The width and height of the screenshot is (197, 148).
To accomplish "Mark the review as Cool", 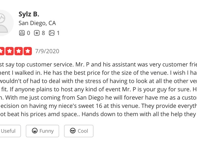I will coord(79,131).
